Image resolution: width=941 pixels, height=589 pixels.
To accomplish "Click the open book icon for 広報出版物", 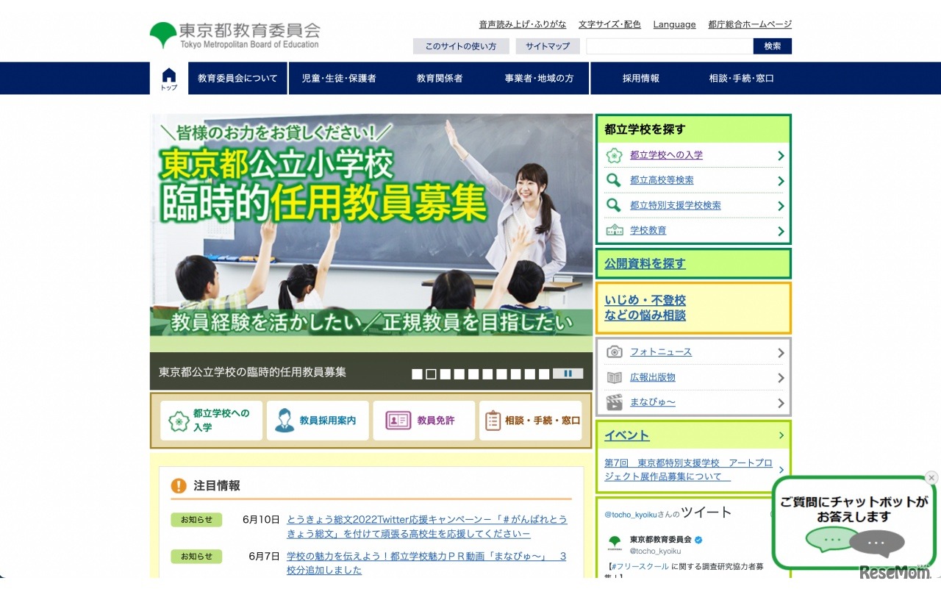I will coord(615,377).
